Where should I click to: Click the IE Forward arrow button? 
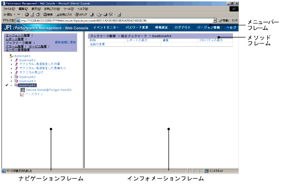18,15
